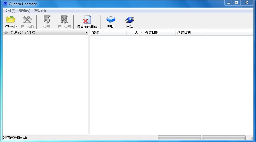Expand the 系统 (C:) NTFS drive dropdown arrow

(86, 33)
